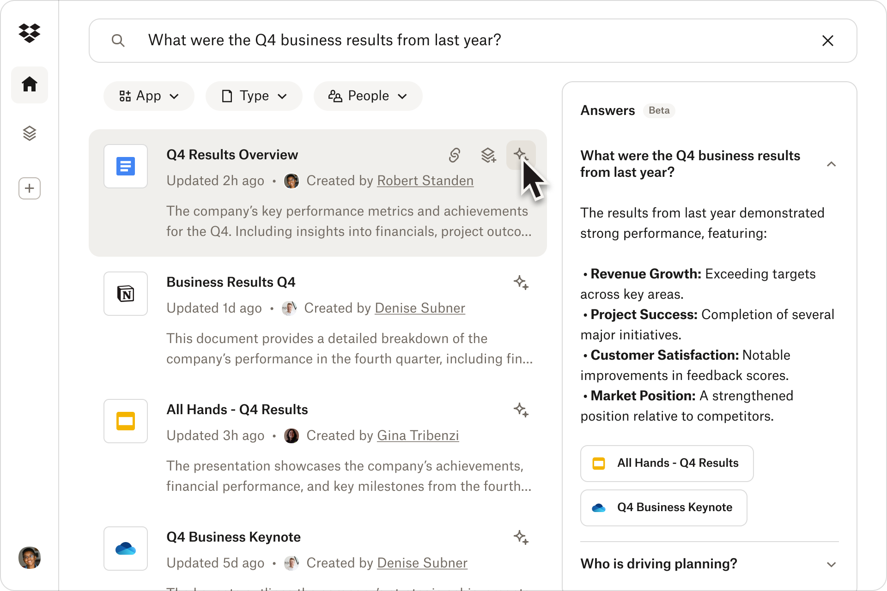The height and width of the screenshot is (591, 887).
Task: Clear the search query with the X button
Action: (x=828, y=41)
